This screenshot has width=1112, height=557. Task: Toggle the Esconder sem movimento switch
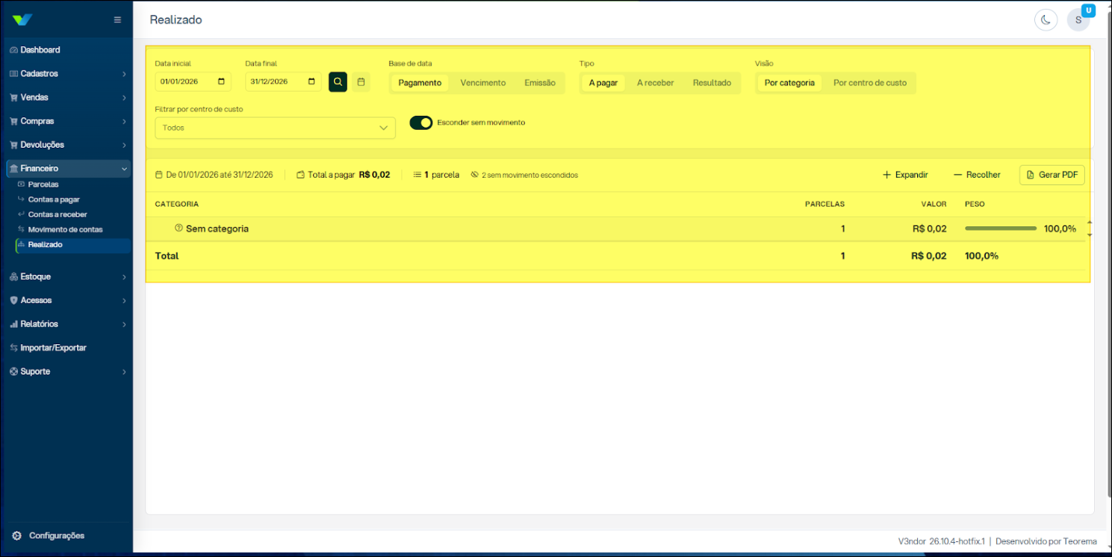(x=421, y=122)
